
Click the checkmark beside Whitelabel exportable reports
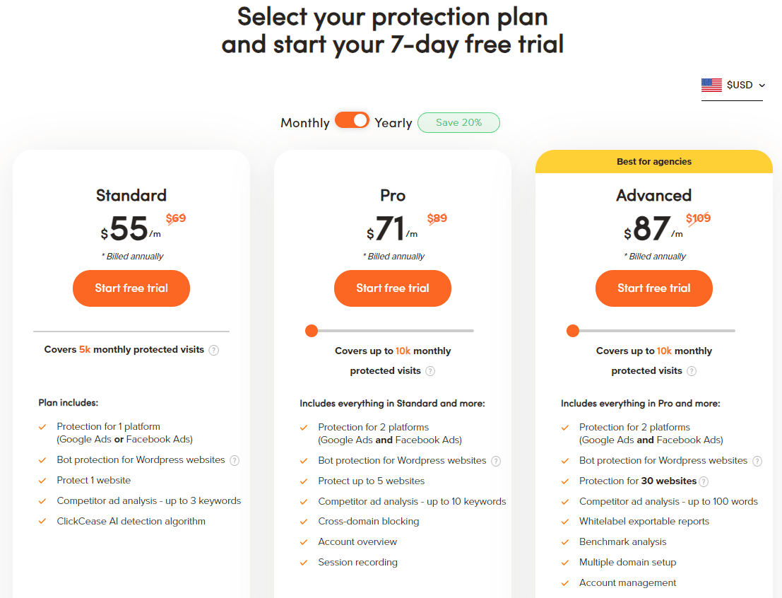pyautogui.click(x=564, y=521)
